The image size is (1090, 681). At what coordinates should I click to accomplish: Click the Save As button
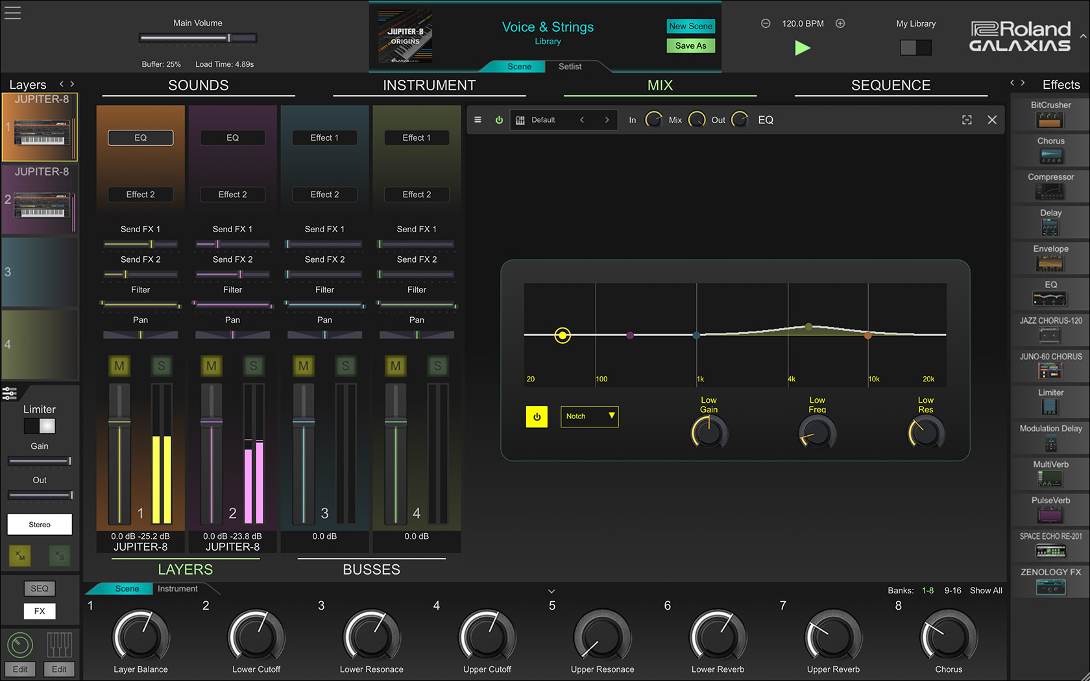[691, 45]
